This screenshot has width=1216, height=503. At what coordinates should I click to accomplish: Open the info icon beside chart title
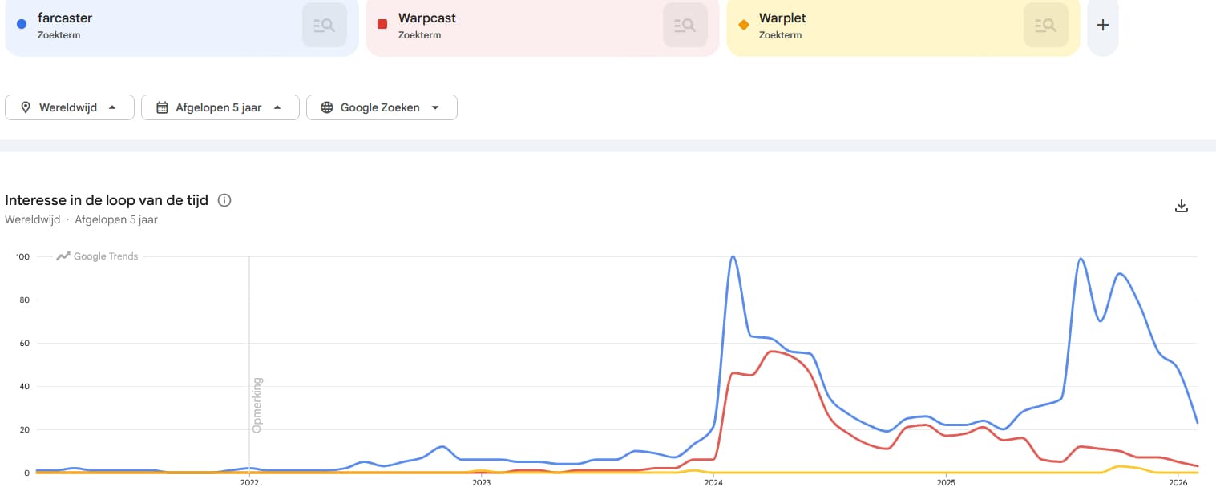coord(224,200)
